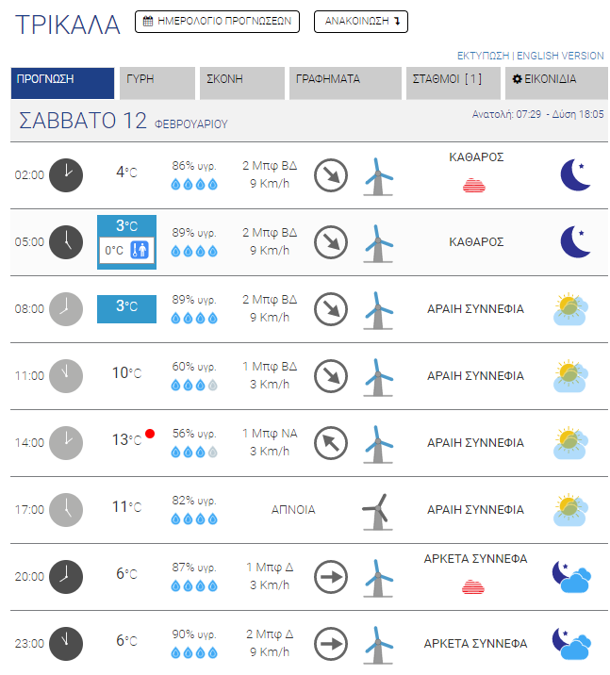Click the sun and cloud icon at 11:00
The width and height of the screenshot is (610, 675).
pos(572,375)
